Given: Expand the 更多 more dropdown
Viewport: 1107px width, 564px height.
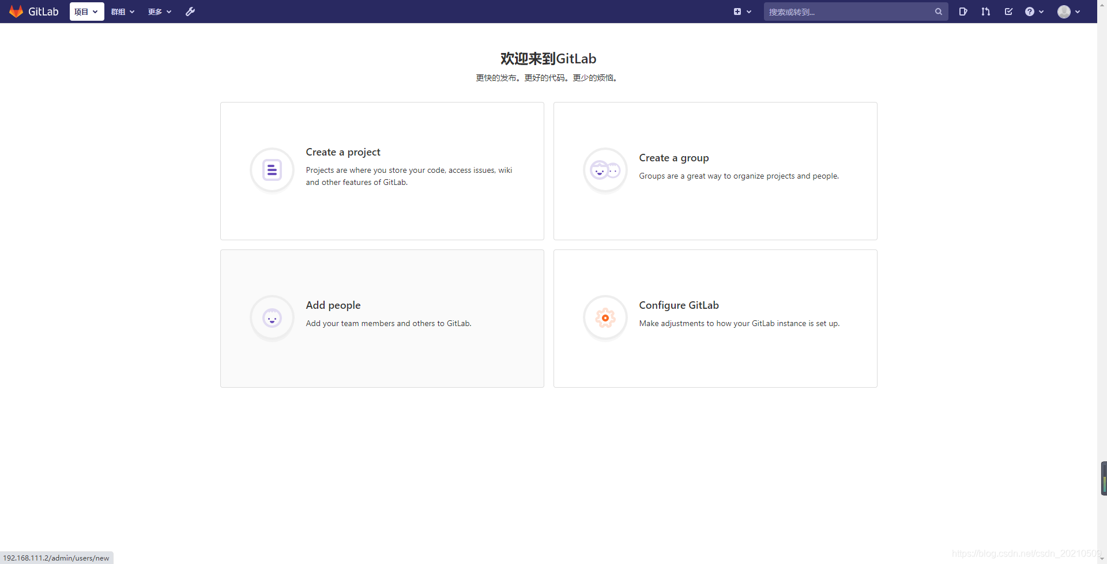Looking at the screenshot, I should click(x=160, y=12).
